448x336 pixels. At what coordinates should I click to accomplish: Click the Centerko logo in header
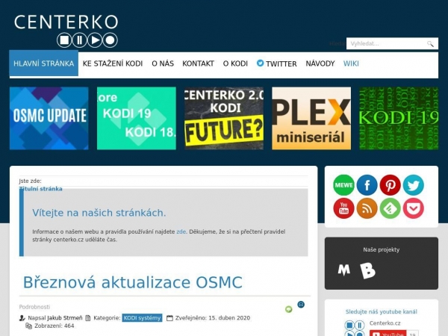coord(66,31)
